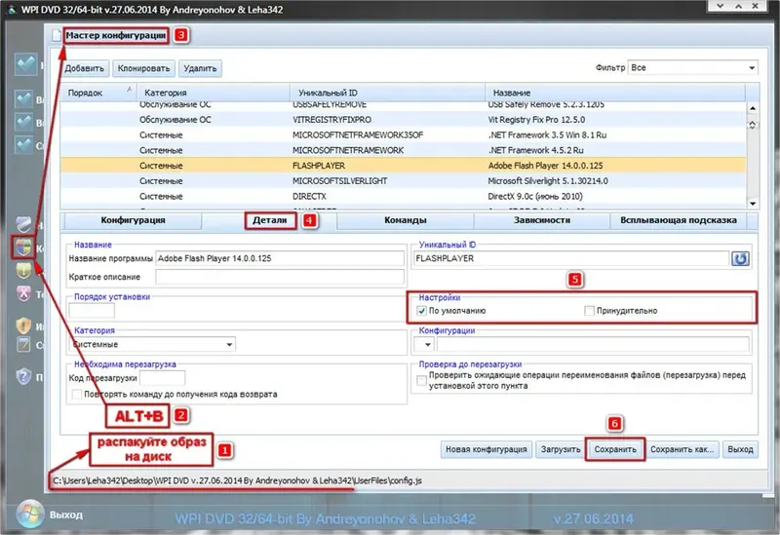Open the Конфигурации dropdown arrow
This screenshot has width=780, height=535.
424,344
